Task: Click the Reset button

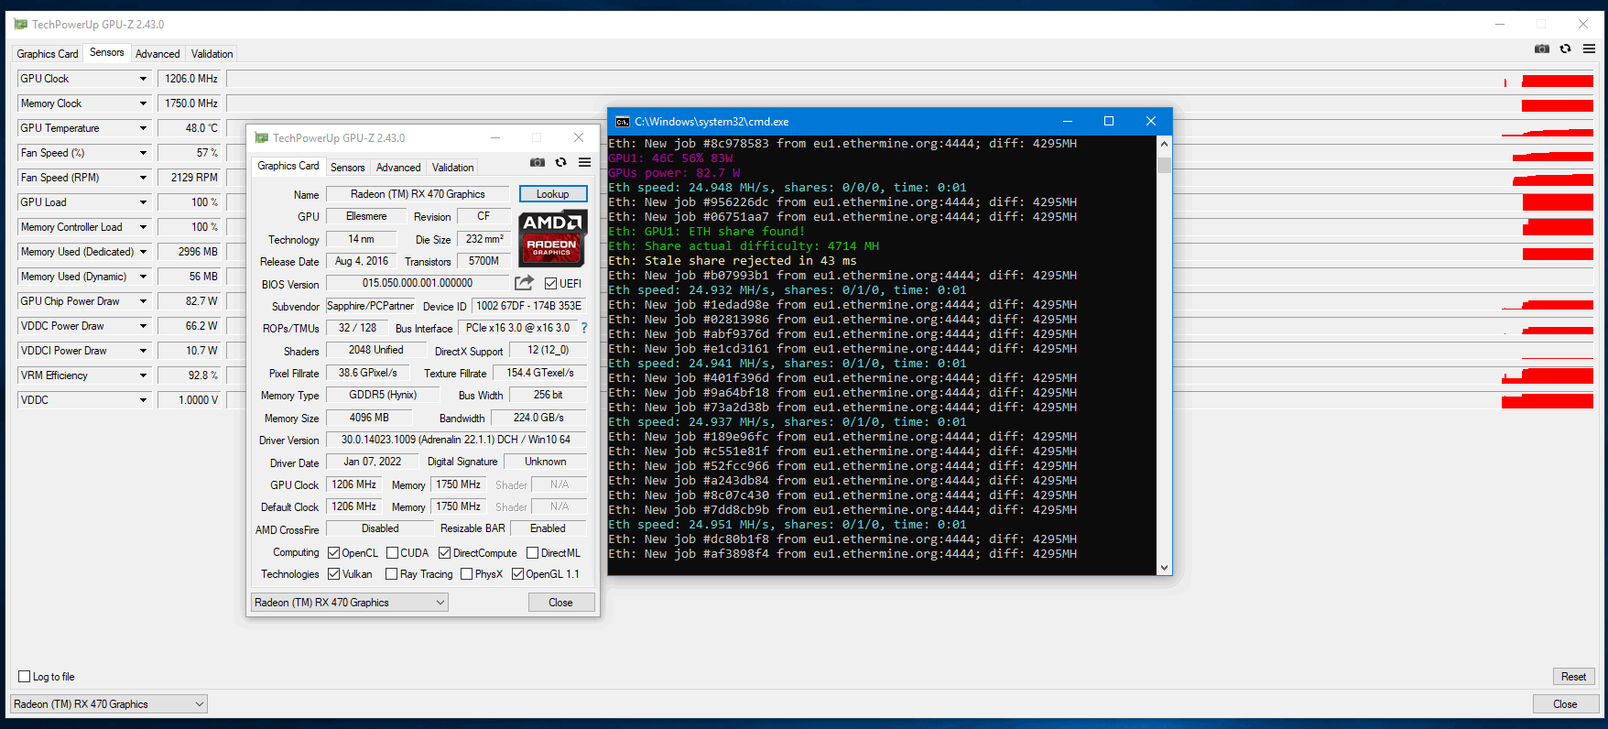Action: pyautogui.click(x=1574, y=677)
